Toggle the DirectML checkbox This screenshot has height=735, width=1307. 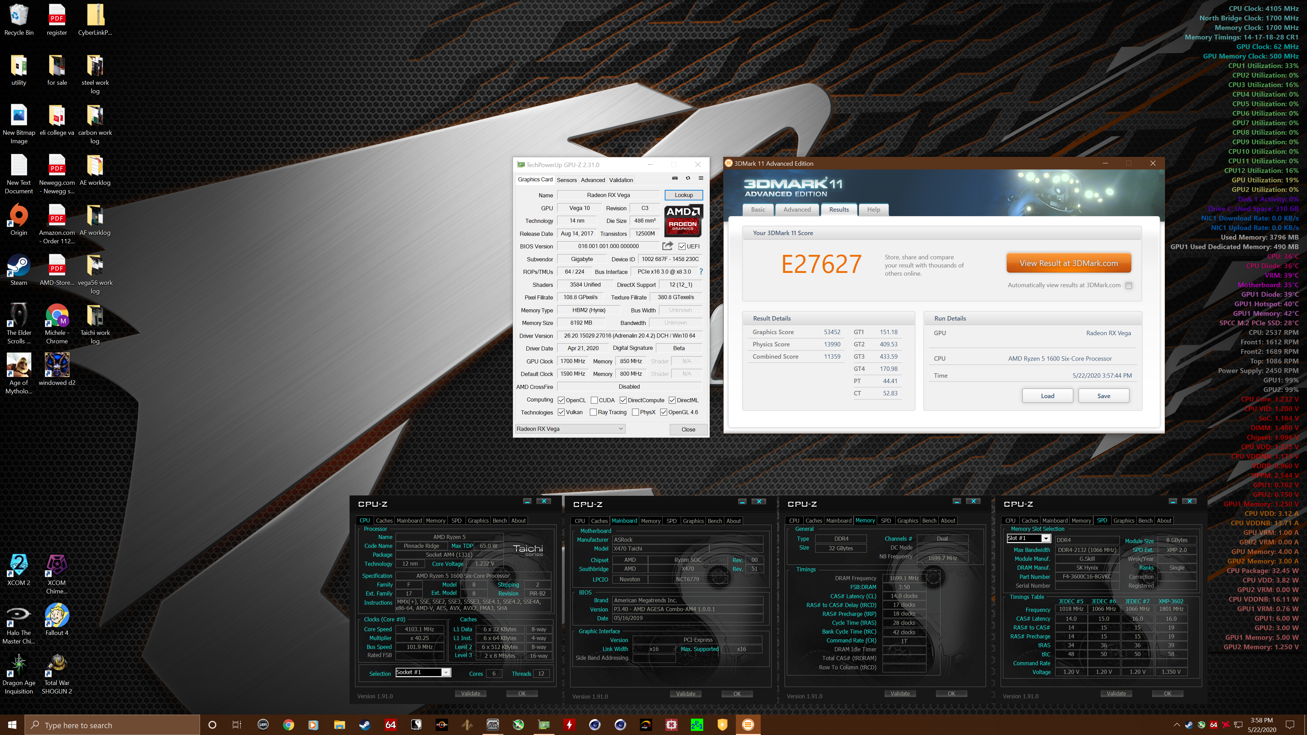[x=672, y=400]
